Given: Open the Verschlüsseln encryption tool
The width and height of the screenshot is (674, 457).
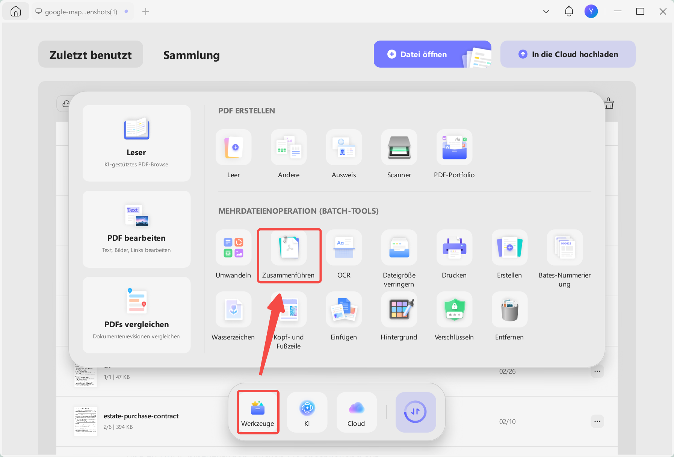Looking at the screenshot, I should tap(454, 309).
